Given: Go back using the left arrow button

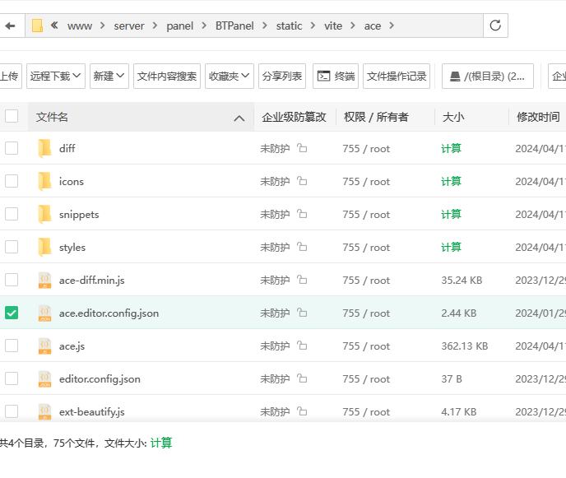Looking at the screenshot, I should point(10,26).
